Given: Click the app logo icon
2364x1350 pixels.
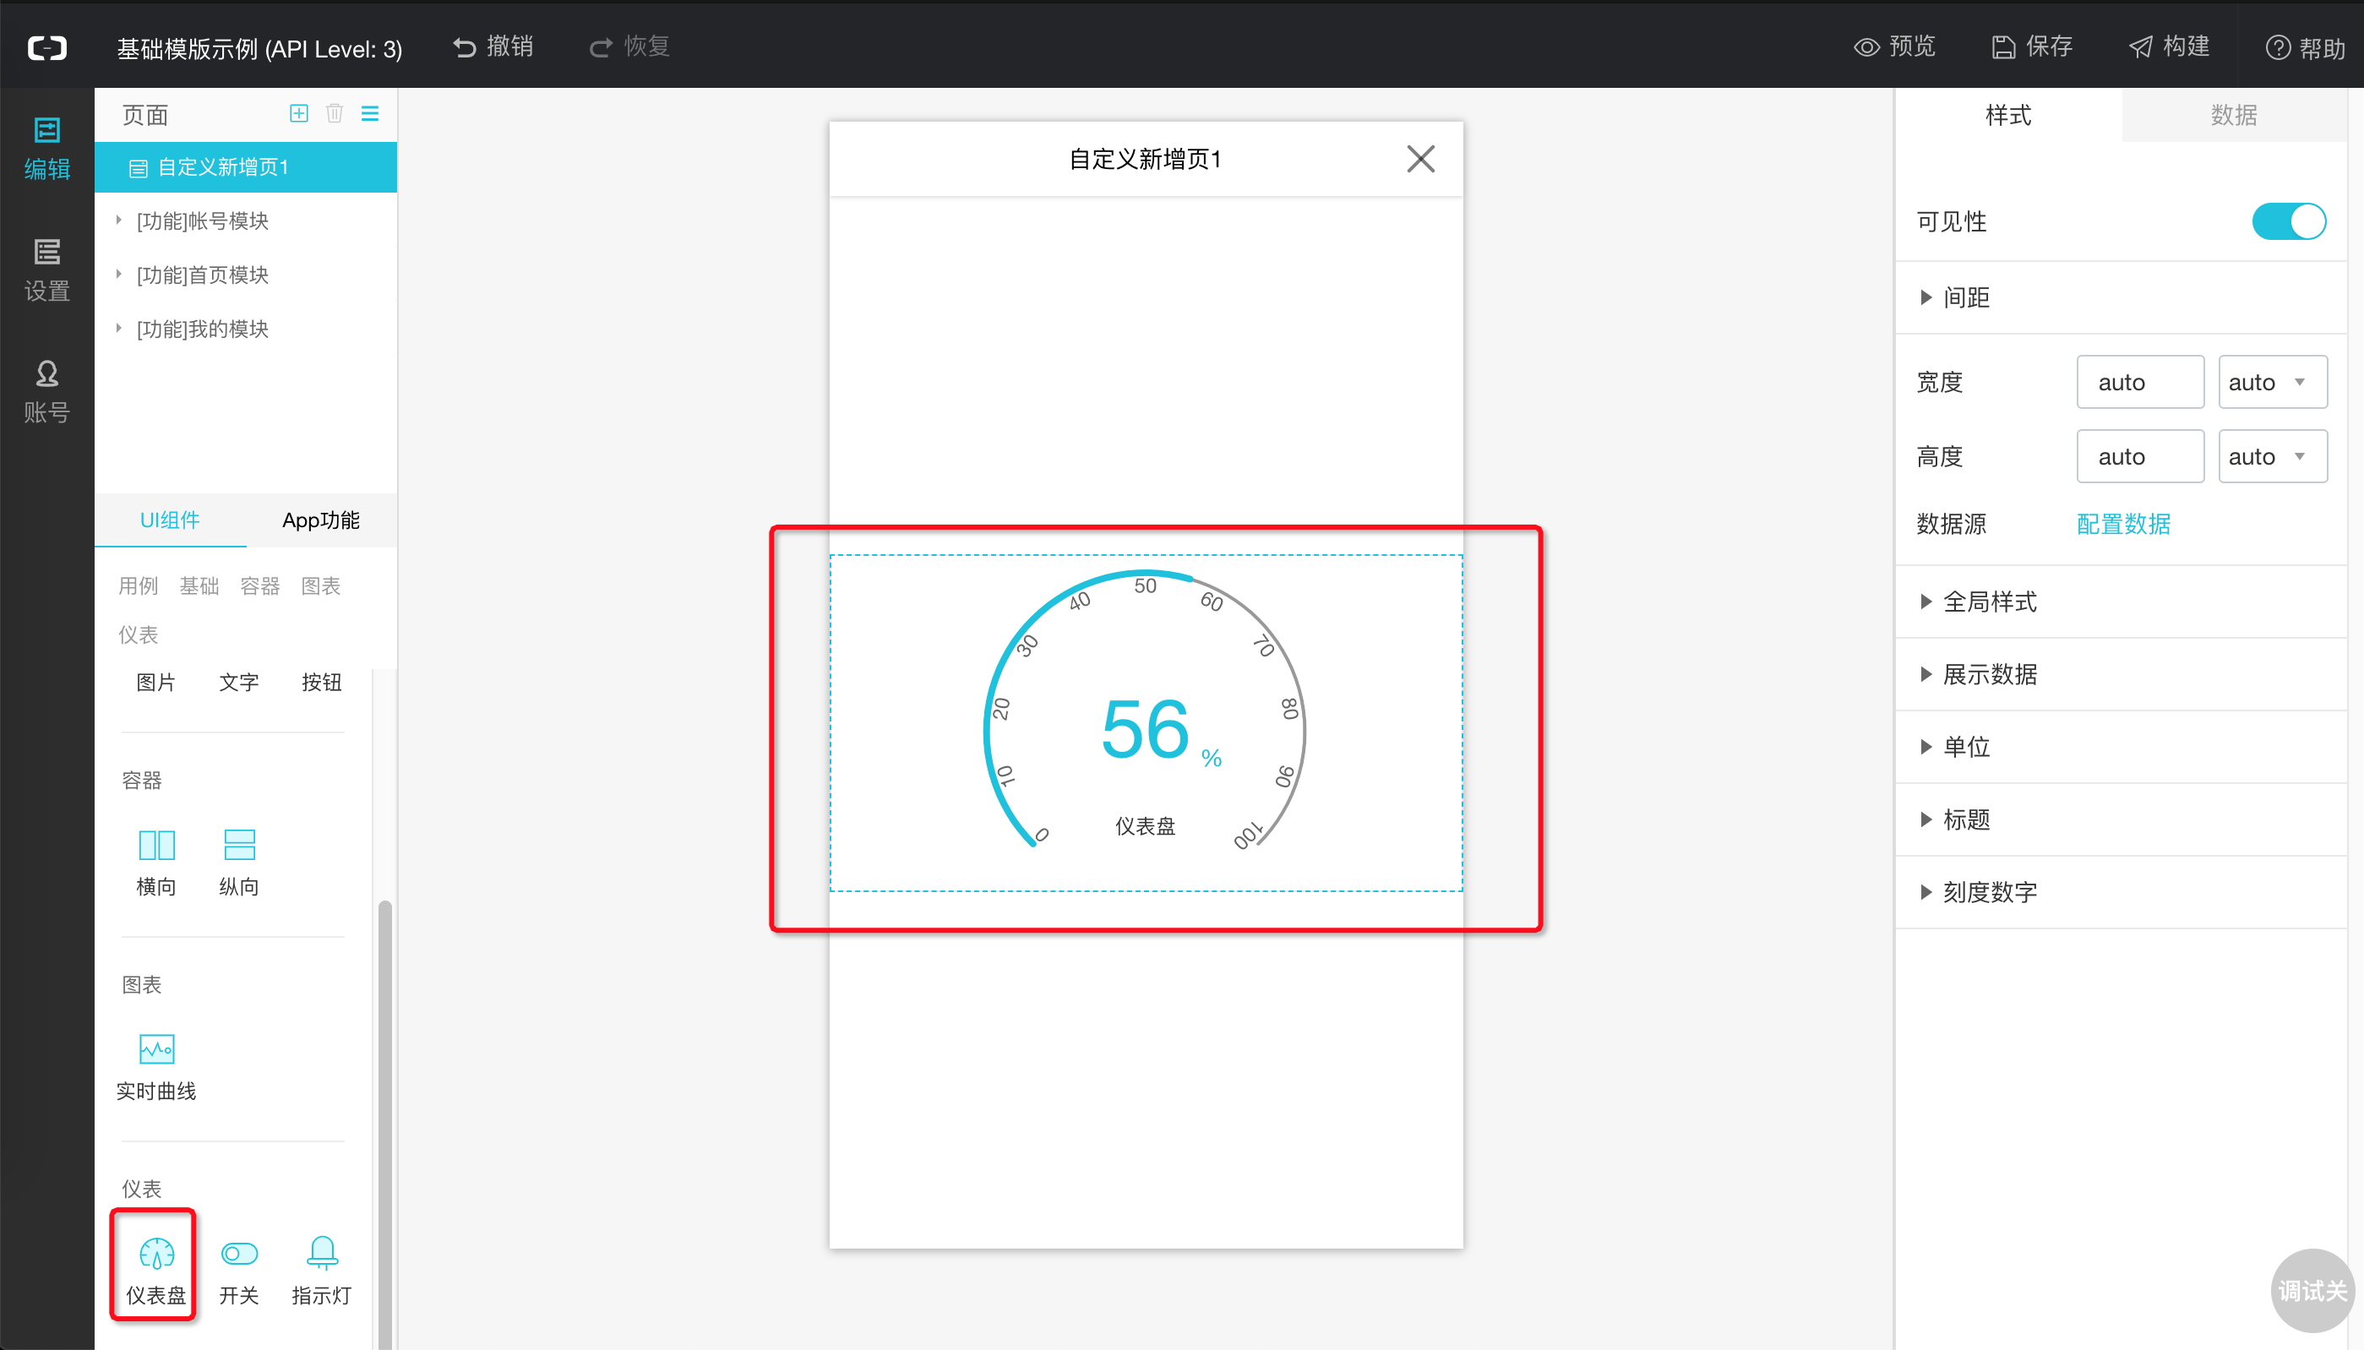Looking at the screenshot, I should tap(47, 47).
